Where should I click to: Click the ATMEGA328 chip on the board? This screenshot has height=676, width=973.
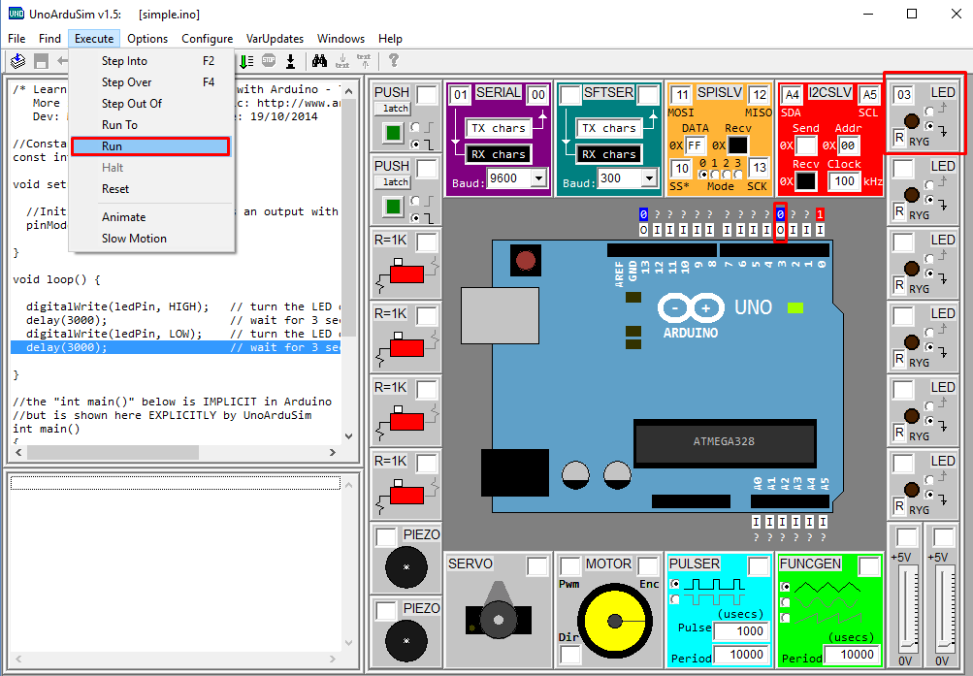(x=724, y=441)
